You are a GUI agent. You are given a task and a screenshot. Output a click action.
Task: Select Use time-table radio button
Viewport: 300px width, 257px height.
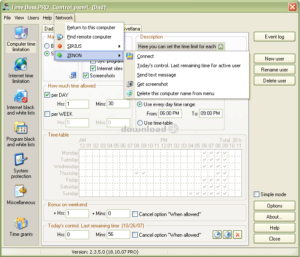point(140,123)
